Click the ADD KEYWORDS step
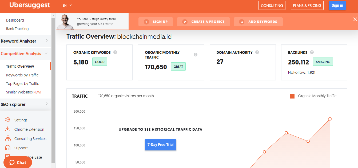The height and width of the screenshot is (168, 358). click(258, 22)
